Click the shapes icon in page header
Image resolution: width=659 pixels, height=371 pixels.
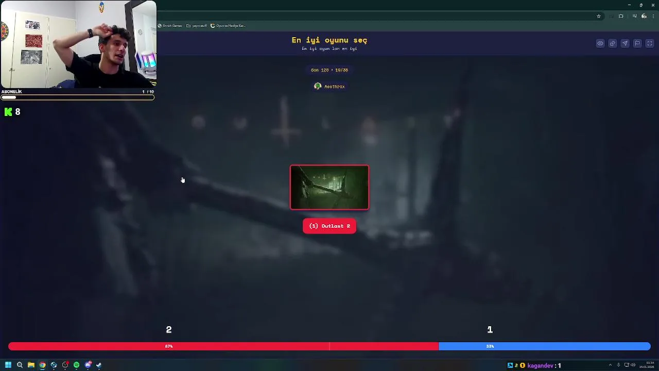613,44
